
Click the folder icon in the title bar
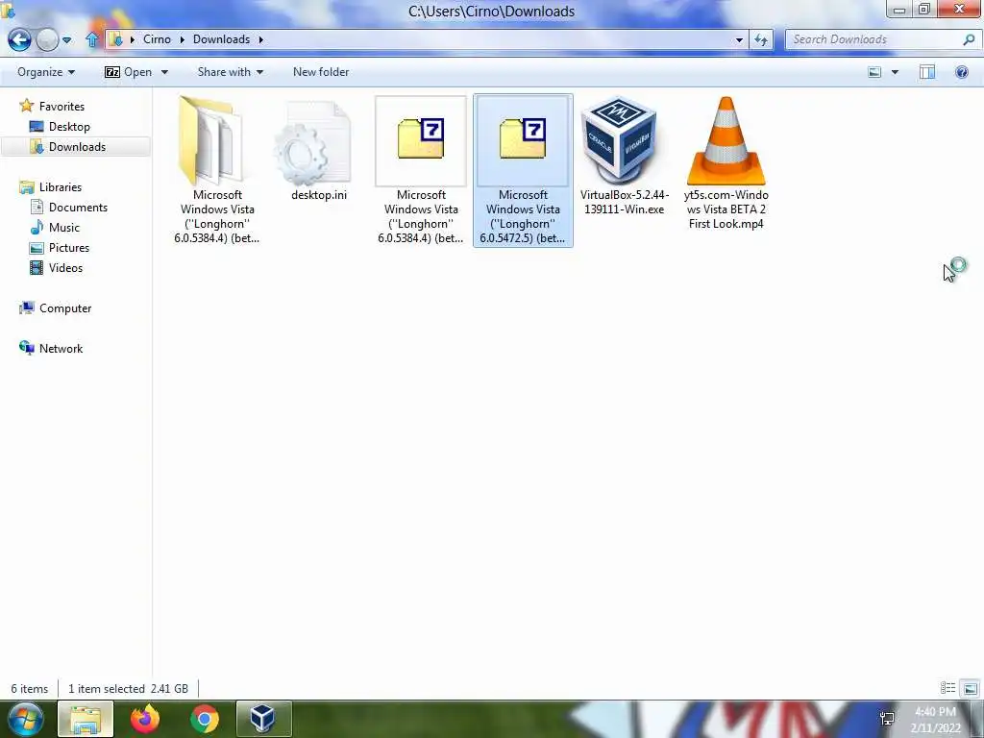pos(8,11)
